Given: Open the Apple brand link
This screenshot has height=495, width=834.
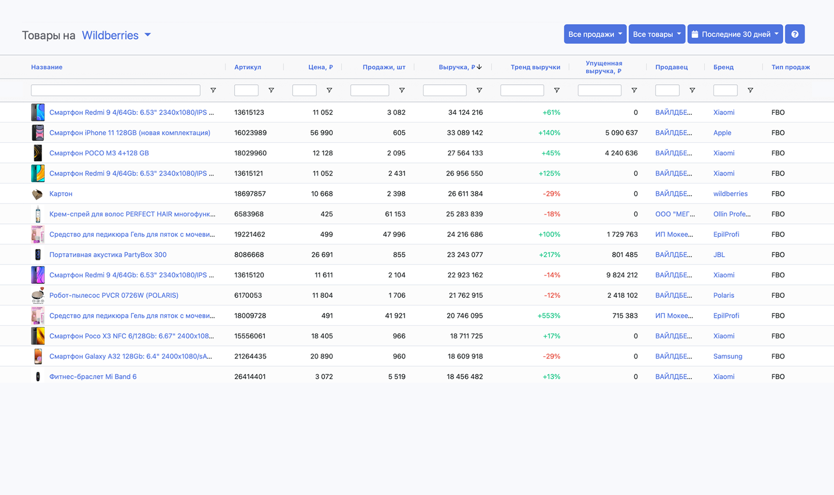Looking at the screenshot, I should (722, 133).
